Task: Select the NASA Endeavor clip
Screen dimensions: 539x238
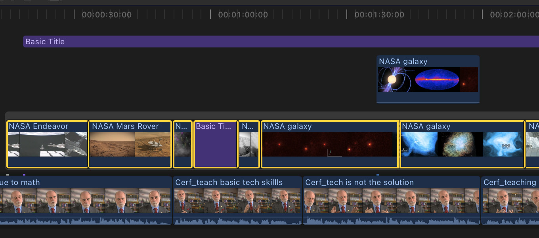Action: (x=48, y=144)
